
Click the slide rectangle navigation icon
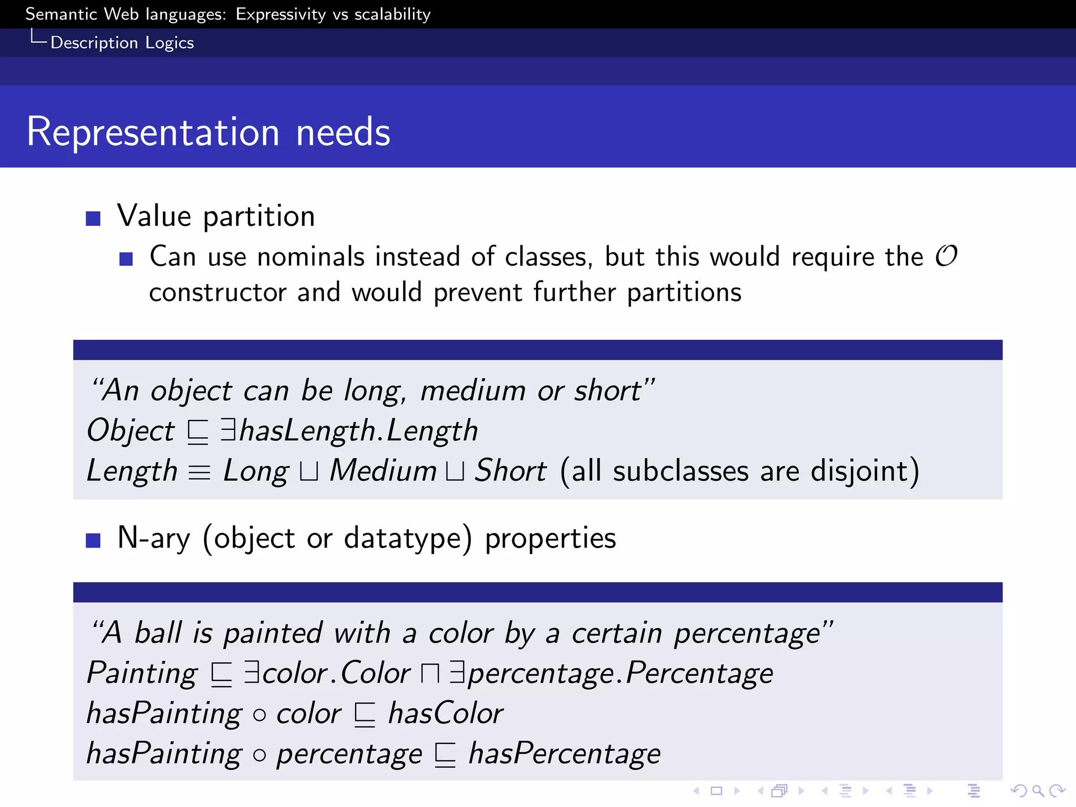click(717, 791)
